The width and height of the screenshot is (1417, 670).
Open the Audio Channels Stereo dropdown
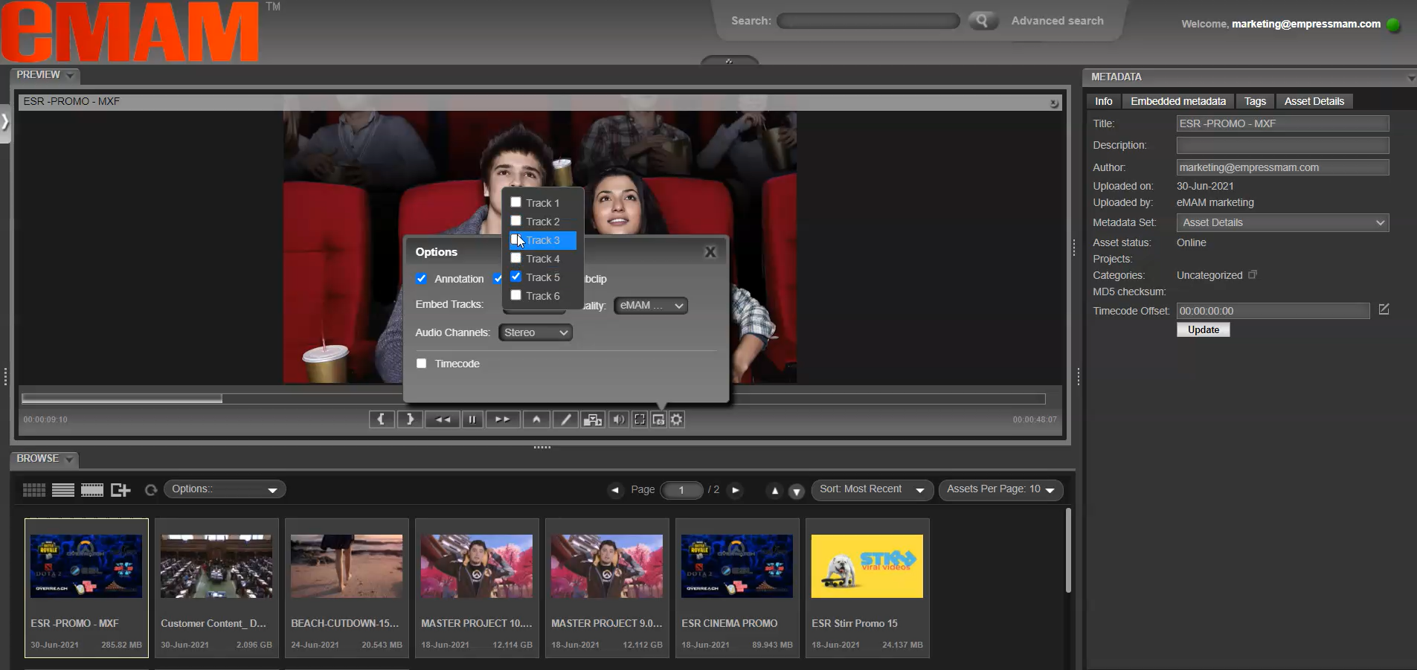click(535, 332)
